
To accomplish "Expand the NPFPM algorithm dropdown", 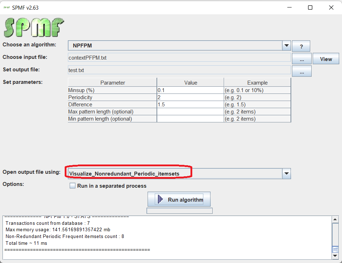I will pos(286,46).
